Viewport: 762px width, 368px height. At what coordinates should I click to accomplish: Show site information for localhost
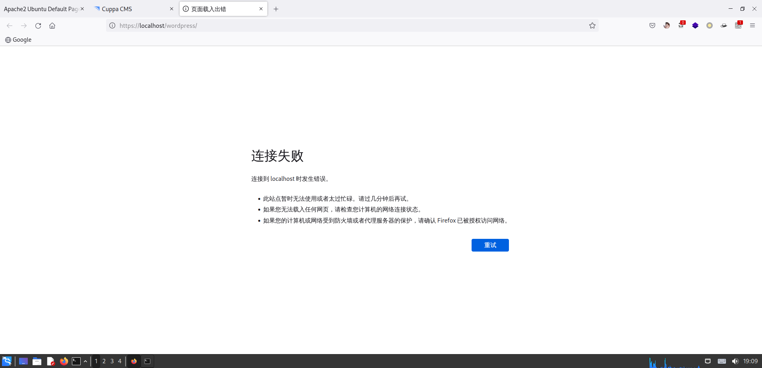click(112, 25)
